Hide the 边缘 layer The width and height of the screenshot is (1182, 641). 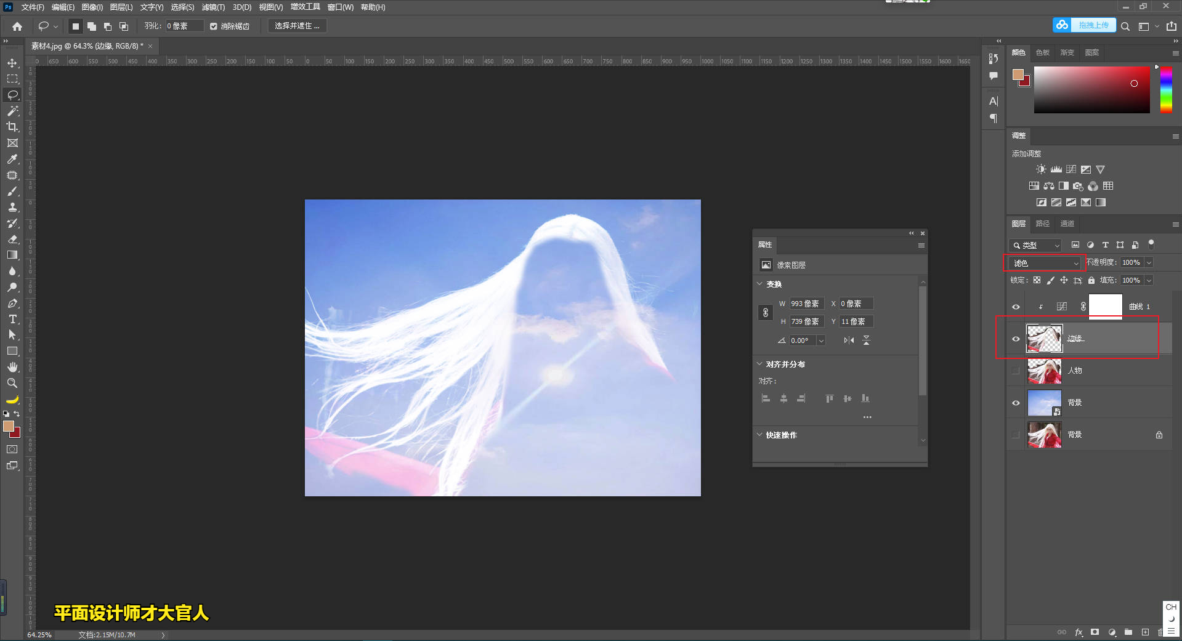[x=1016, y=339]
